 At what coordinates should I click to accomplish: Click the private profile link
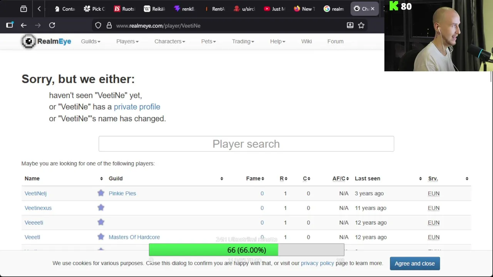pos(137,107)
